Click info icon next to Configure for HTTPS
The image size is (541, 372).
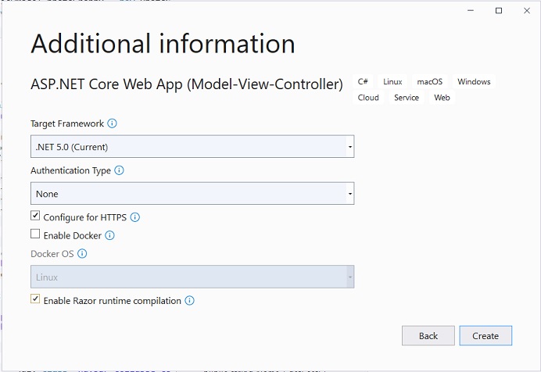click(x=134, y=217)
